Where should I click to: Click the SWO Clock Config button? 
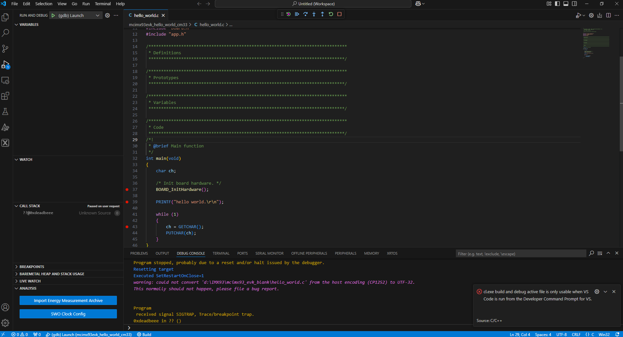pyautogui.click(x=68, y=314)
